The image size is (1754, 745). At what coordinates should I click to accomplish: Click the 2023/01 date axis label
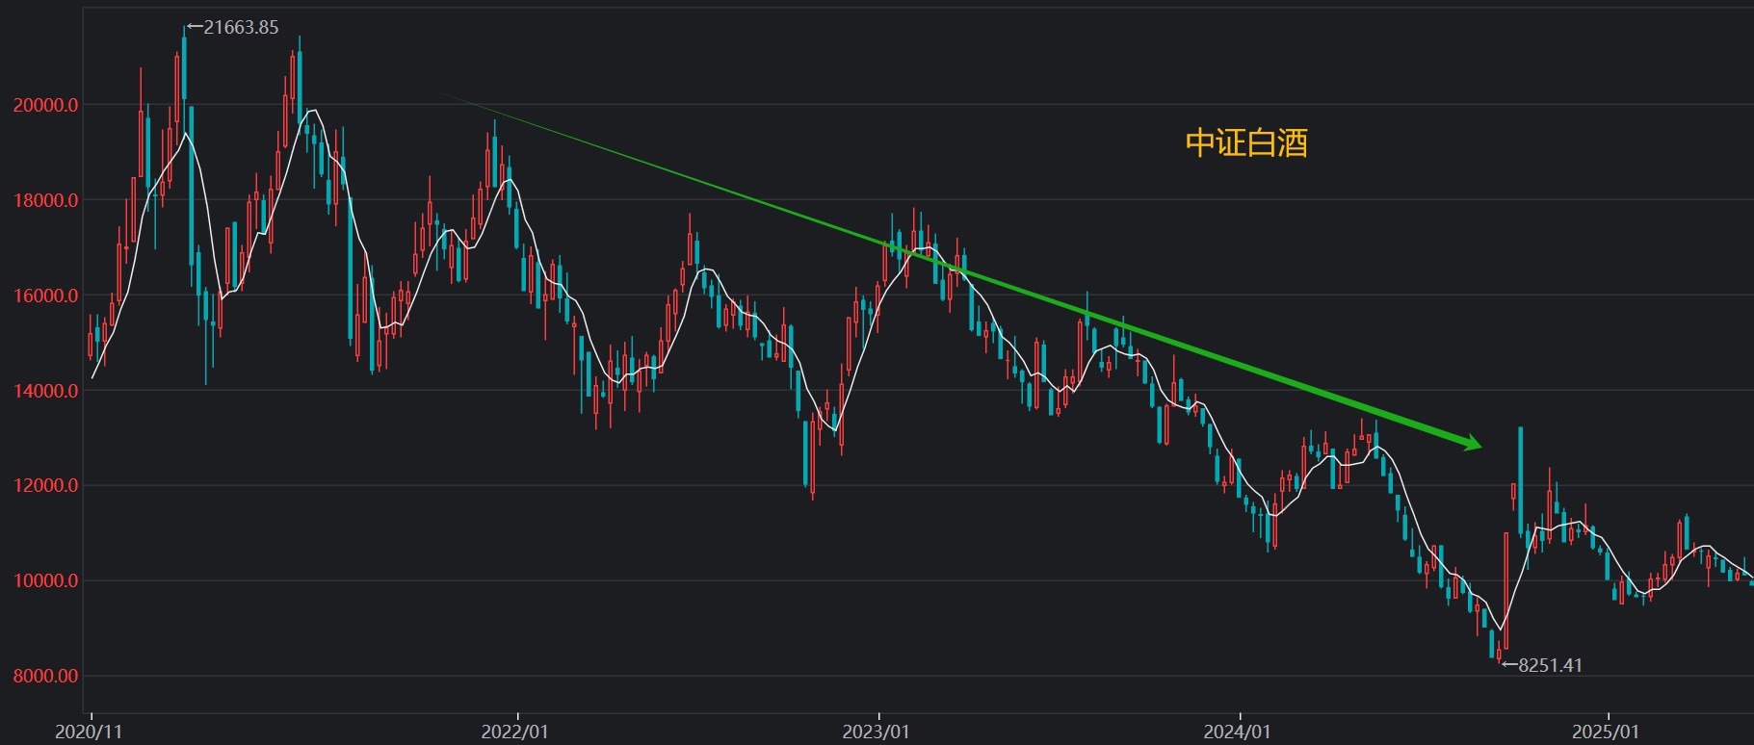876,732
